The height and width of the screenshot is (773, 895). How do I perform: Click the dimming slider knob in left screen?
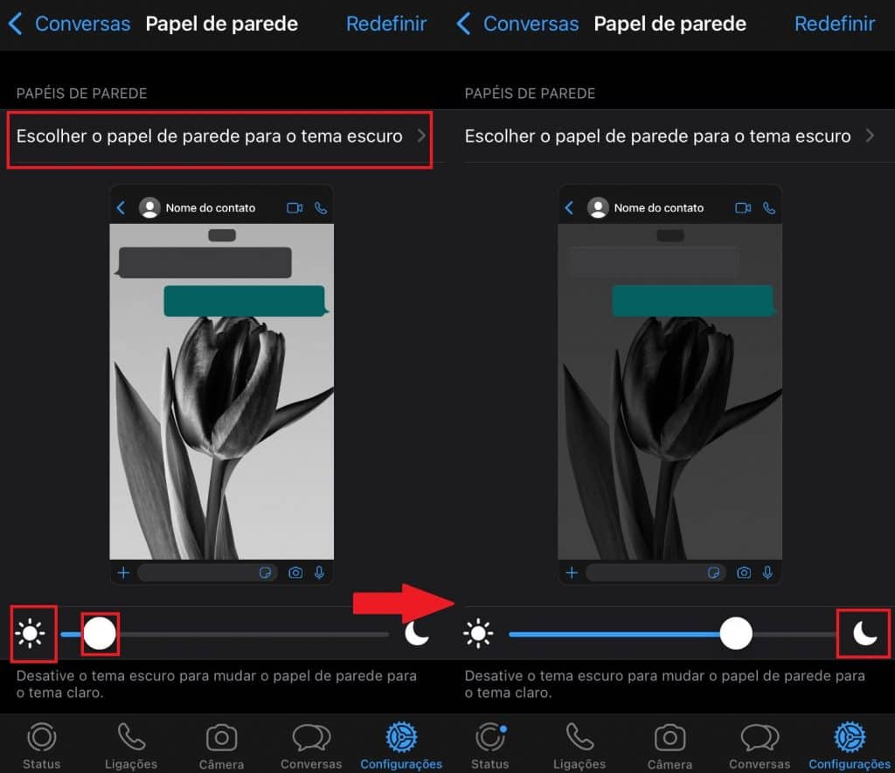coord(100,633)
